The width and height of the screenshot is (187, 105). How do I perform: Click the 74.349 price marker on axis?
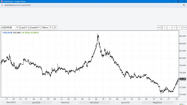click(183, 79)
